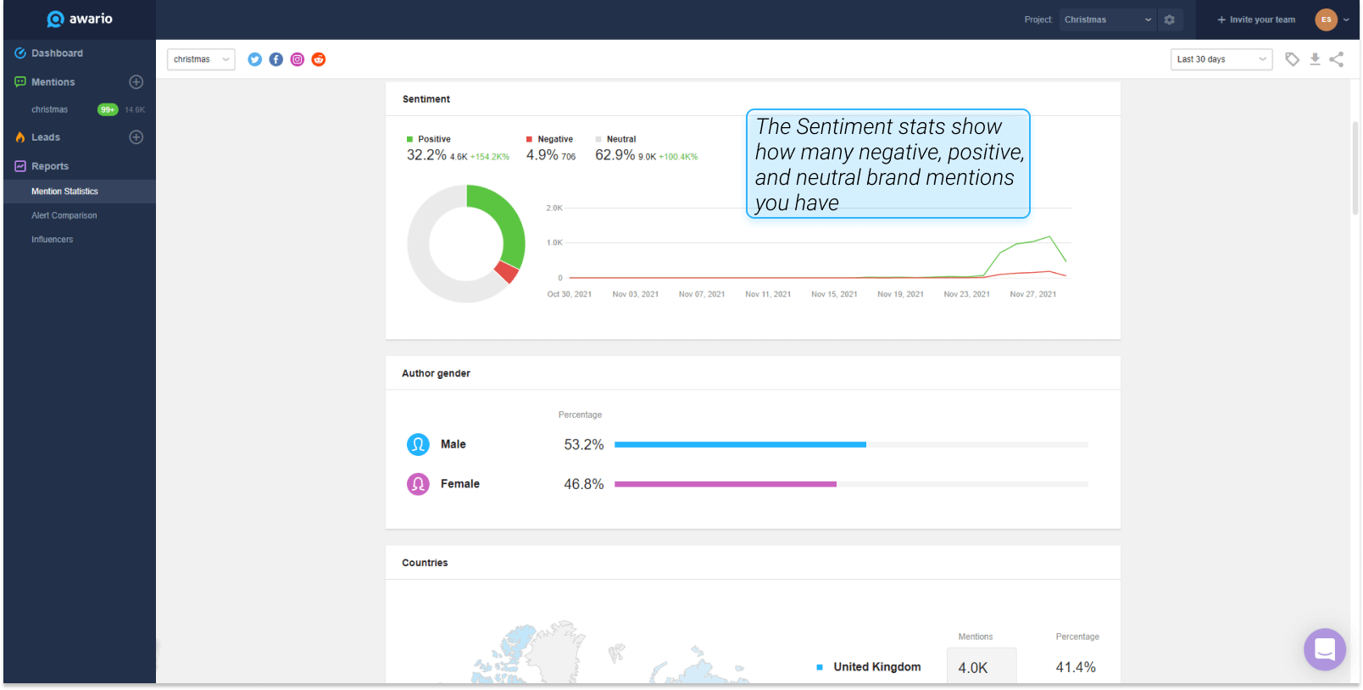
Task: Open the Christmas project dropdown
Action: pos(1108,19)
